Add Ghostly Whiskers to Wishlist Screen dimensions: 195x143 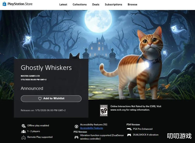point(51,99)
